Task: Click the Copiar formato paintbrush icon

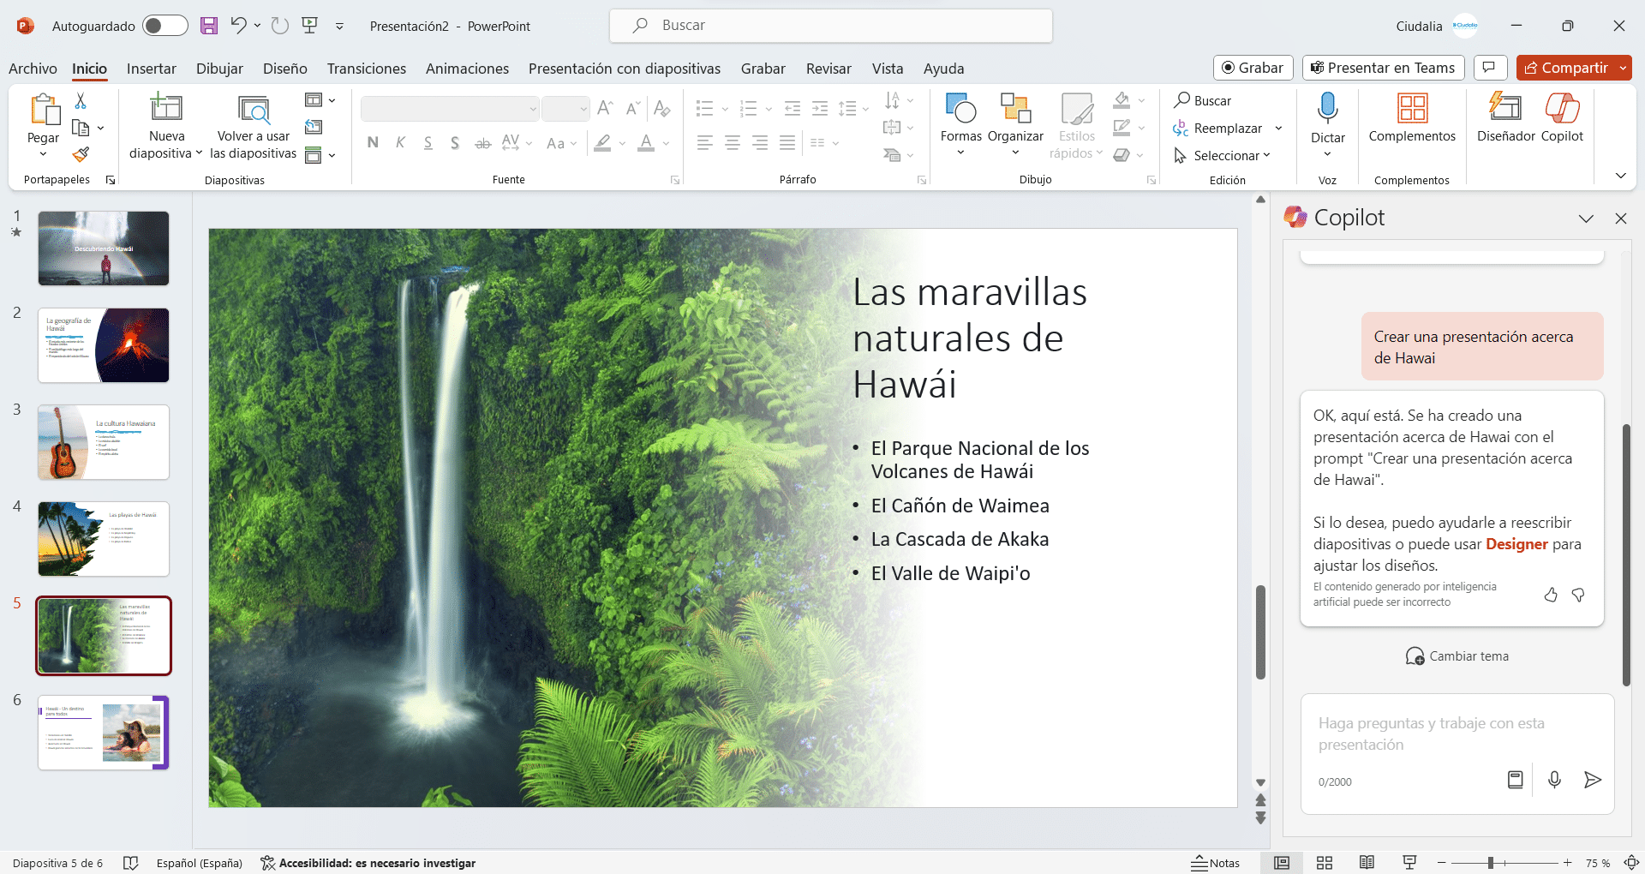Action: click(x=81, y=154)
